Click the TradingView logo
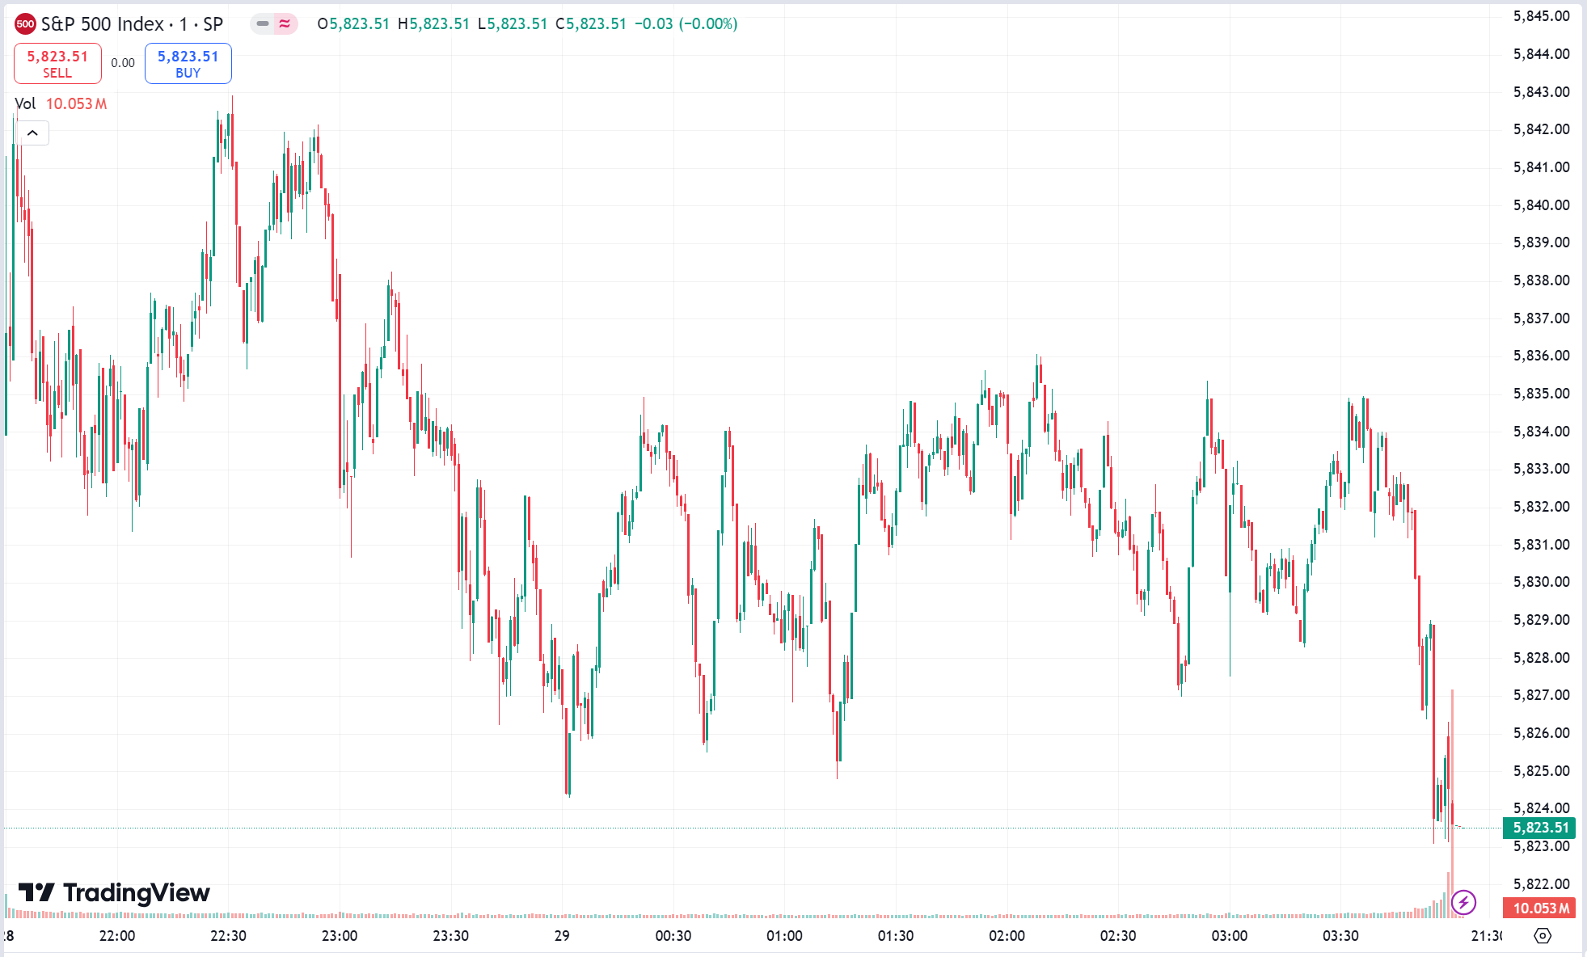 [x=114, y=892]
